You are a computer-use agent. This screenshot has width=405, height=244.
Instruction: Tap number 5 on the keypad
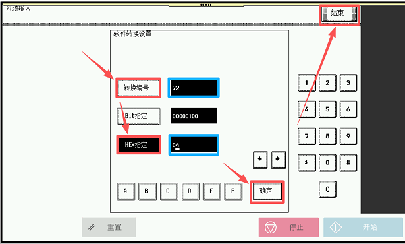pos(327,109)
